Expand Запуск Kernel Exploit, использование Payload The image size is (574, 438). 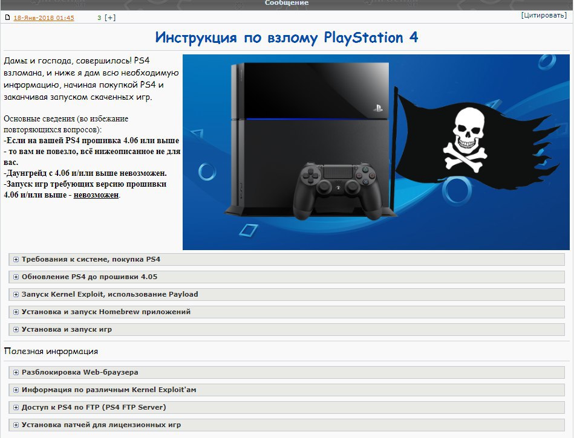(287, 294)
